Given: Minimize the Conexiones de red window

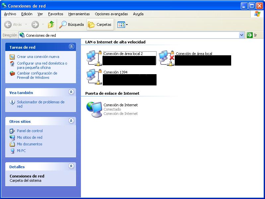Looking at the screenshot, I should (244, 6).
